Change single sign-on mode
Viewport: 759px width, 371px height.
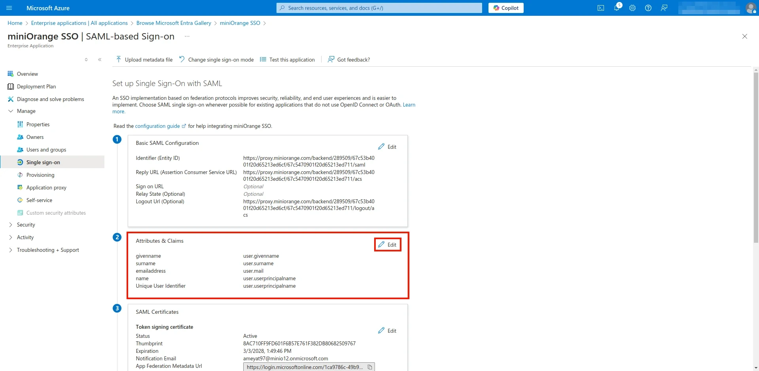tap(216, 59)
